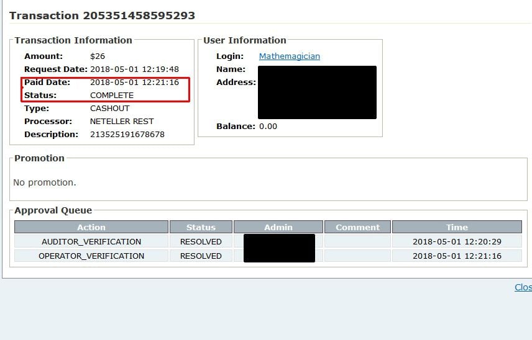Click the COMPLETE status value
The height and width of the screenshot is (340, 532).
(x=112, y=96)
